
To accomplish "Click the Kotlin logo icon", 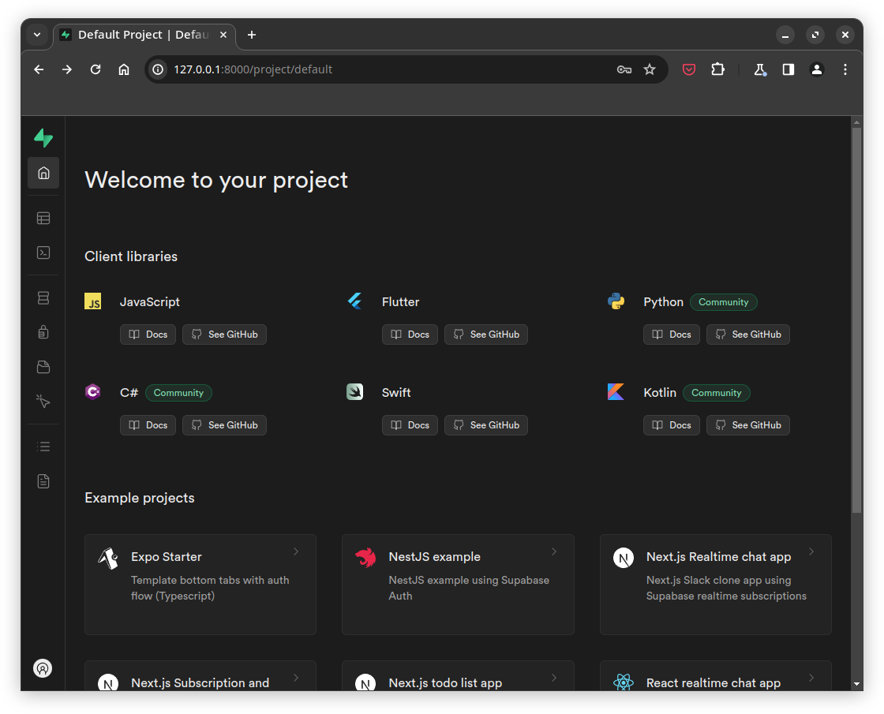I will coord(616,391).
